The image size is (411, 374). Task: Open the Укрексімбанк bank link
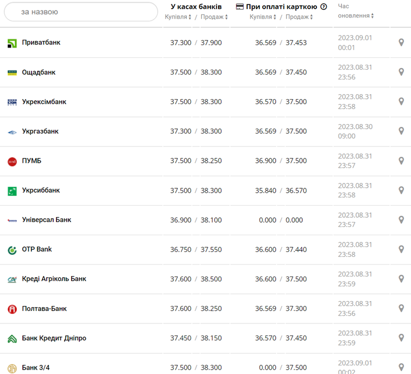click(44, 102)
